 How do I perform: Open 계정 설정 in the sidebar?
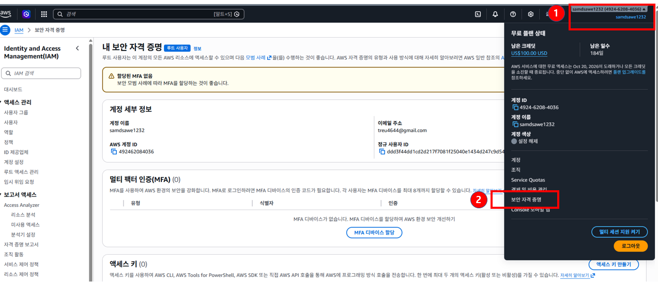pos(14,162)
